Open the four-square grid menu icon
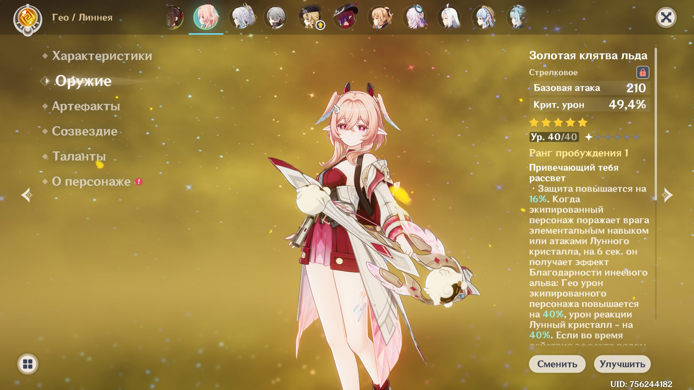Image resolution: width=694 pixels, height=390 pixels. (x=28, y=364)
